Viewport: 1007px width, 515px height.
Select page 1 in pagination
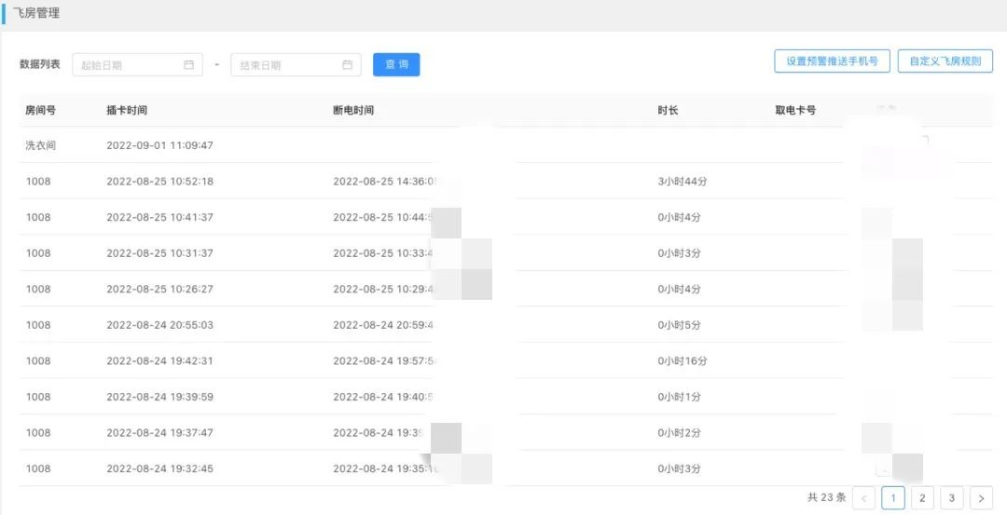893,498
